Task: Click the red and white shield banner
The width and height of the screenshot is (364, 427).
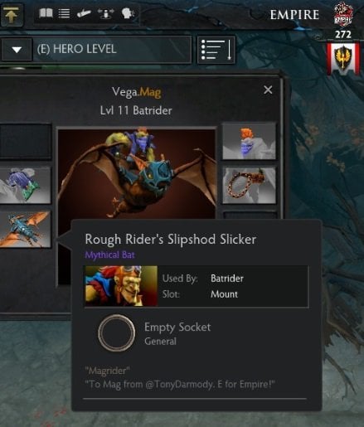Action: pyautogui.click(x=343, y=59)
